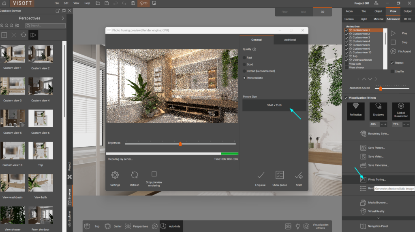Select the 3D view mode tab
This screenshot has width=415, height=232.
point(322,12)
